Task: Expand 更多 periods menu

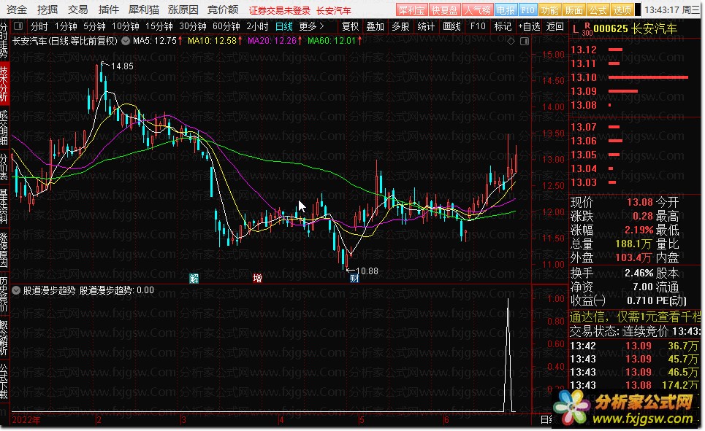Action: click(311, 26)
